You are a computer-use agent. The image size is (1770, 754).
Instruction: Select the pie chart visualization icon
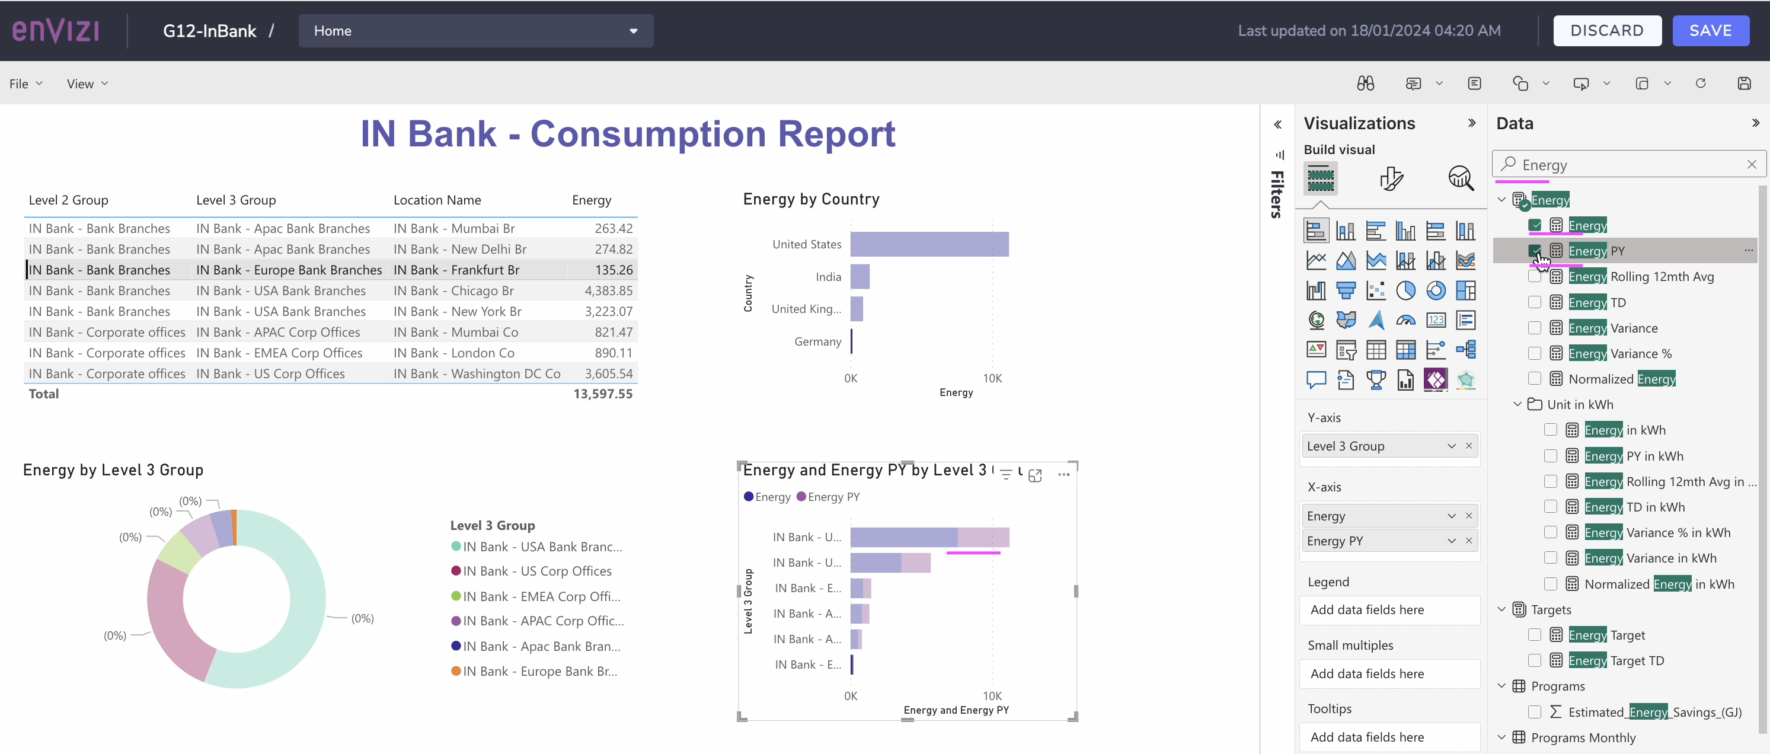(x=1406, y=290)
